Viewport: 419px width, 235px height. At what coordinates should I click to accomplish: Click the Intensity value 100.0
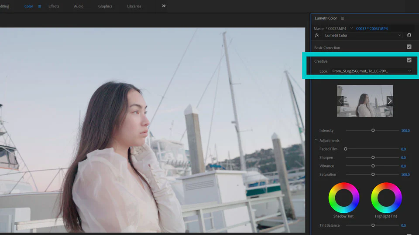(405, 131)
